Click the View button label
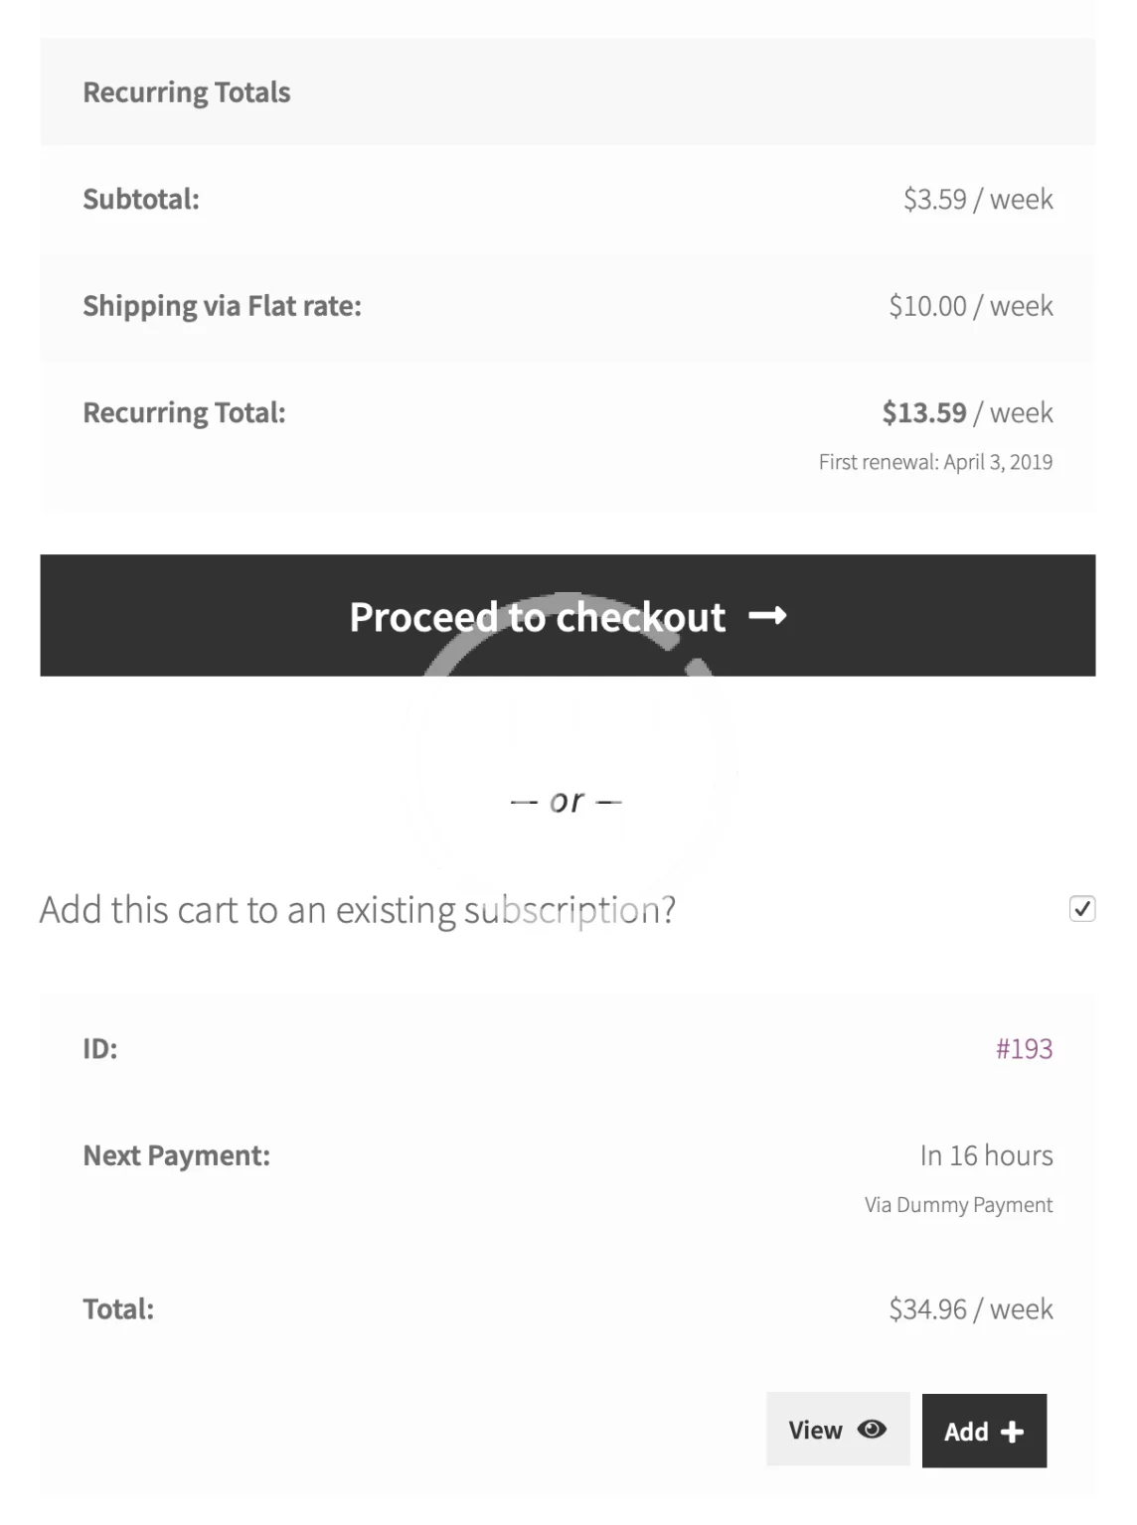This screenshot has height=1525, width=1137. (x=815, y=1430)
